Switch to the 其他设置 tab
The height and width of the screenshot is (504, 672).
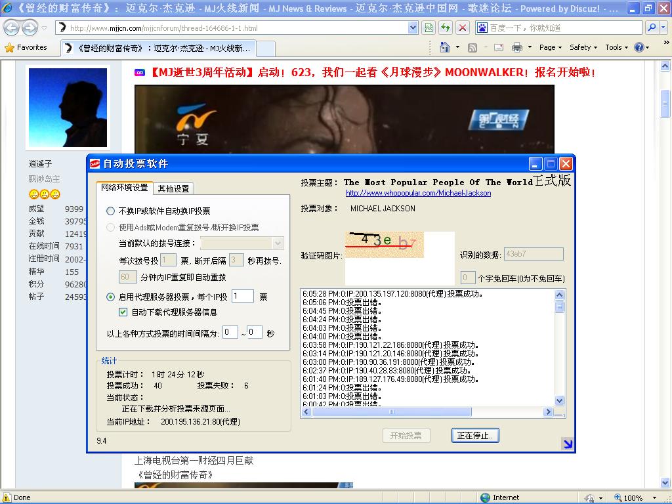(173, 188)
